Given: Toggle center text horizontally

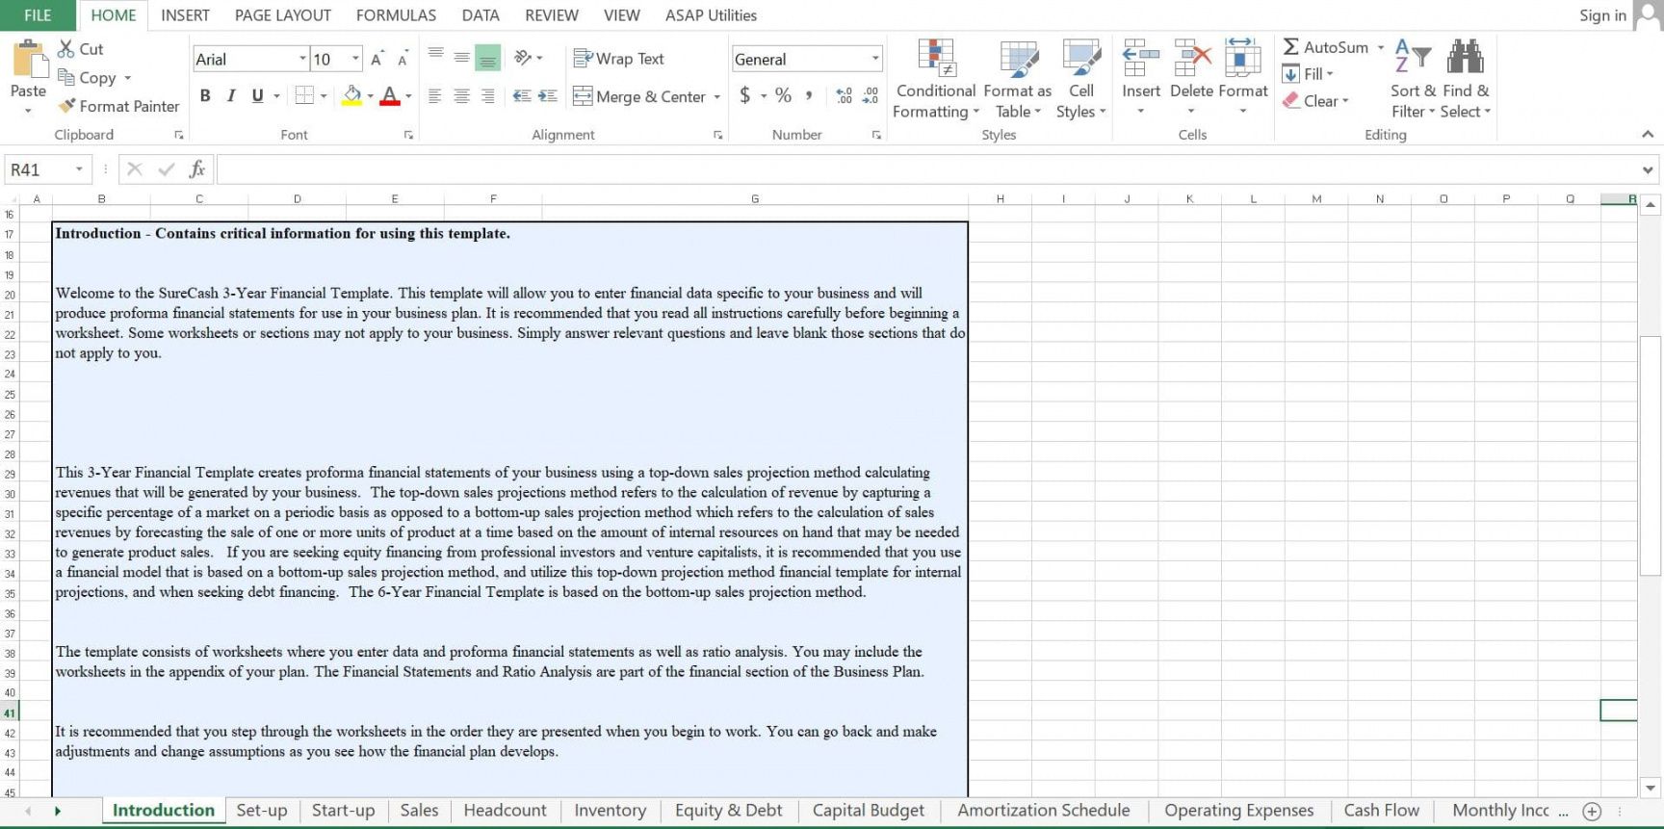Looking at the screenshot, I should pyautogui.click(x=461, y=95).
